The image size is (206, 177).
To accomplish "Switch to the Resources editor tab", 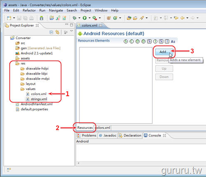I will (85, 128).
